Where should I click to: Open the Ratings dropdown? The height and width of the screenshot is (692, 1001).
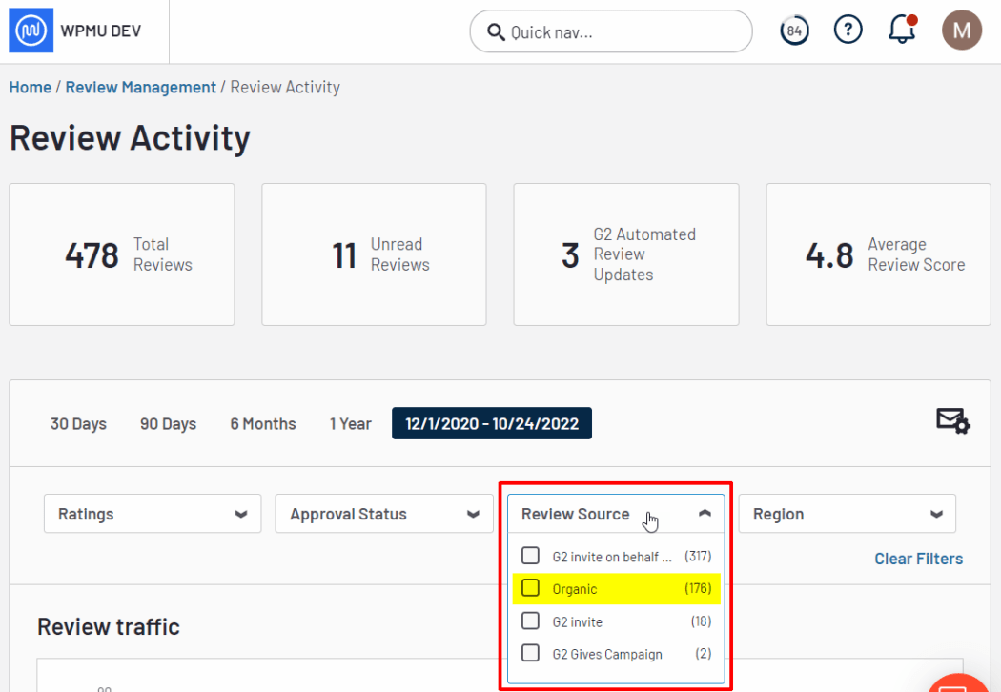click(x=152, y=514)
